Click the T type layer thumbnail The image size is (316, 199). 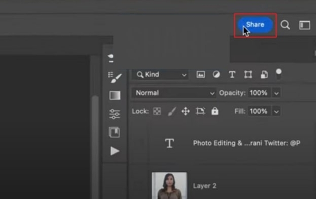(x=169, y=143)
